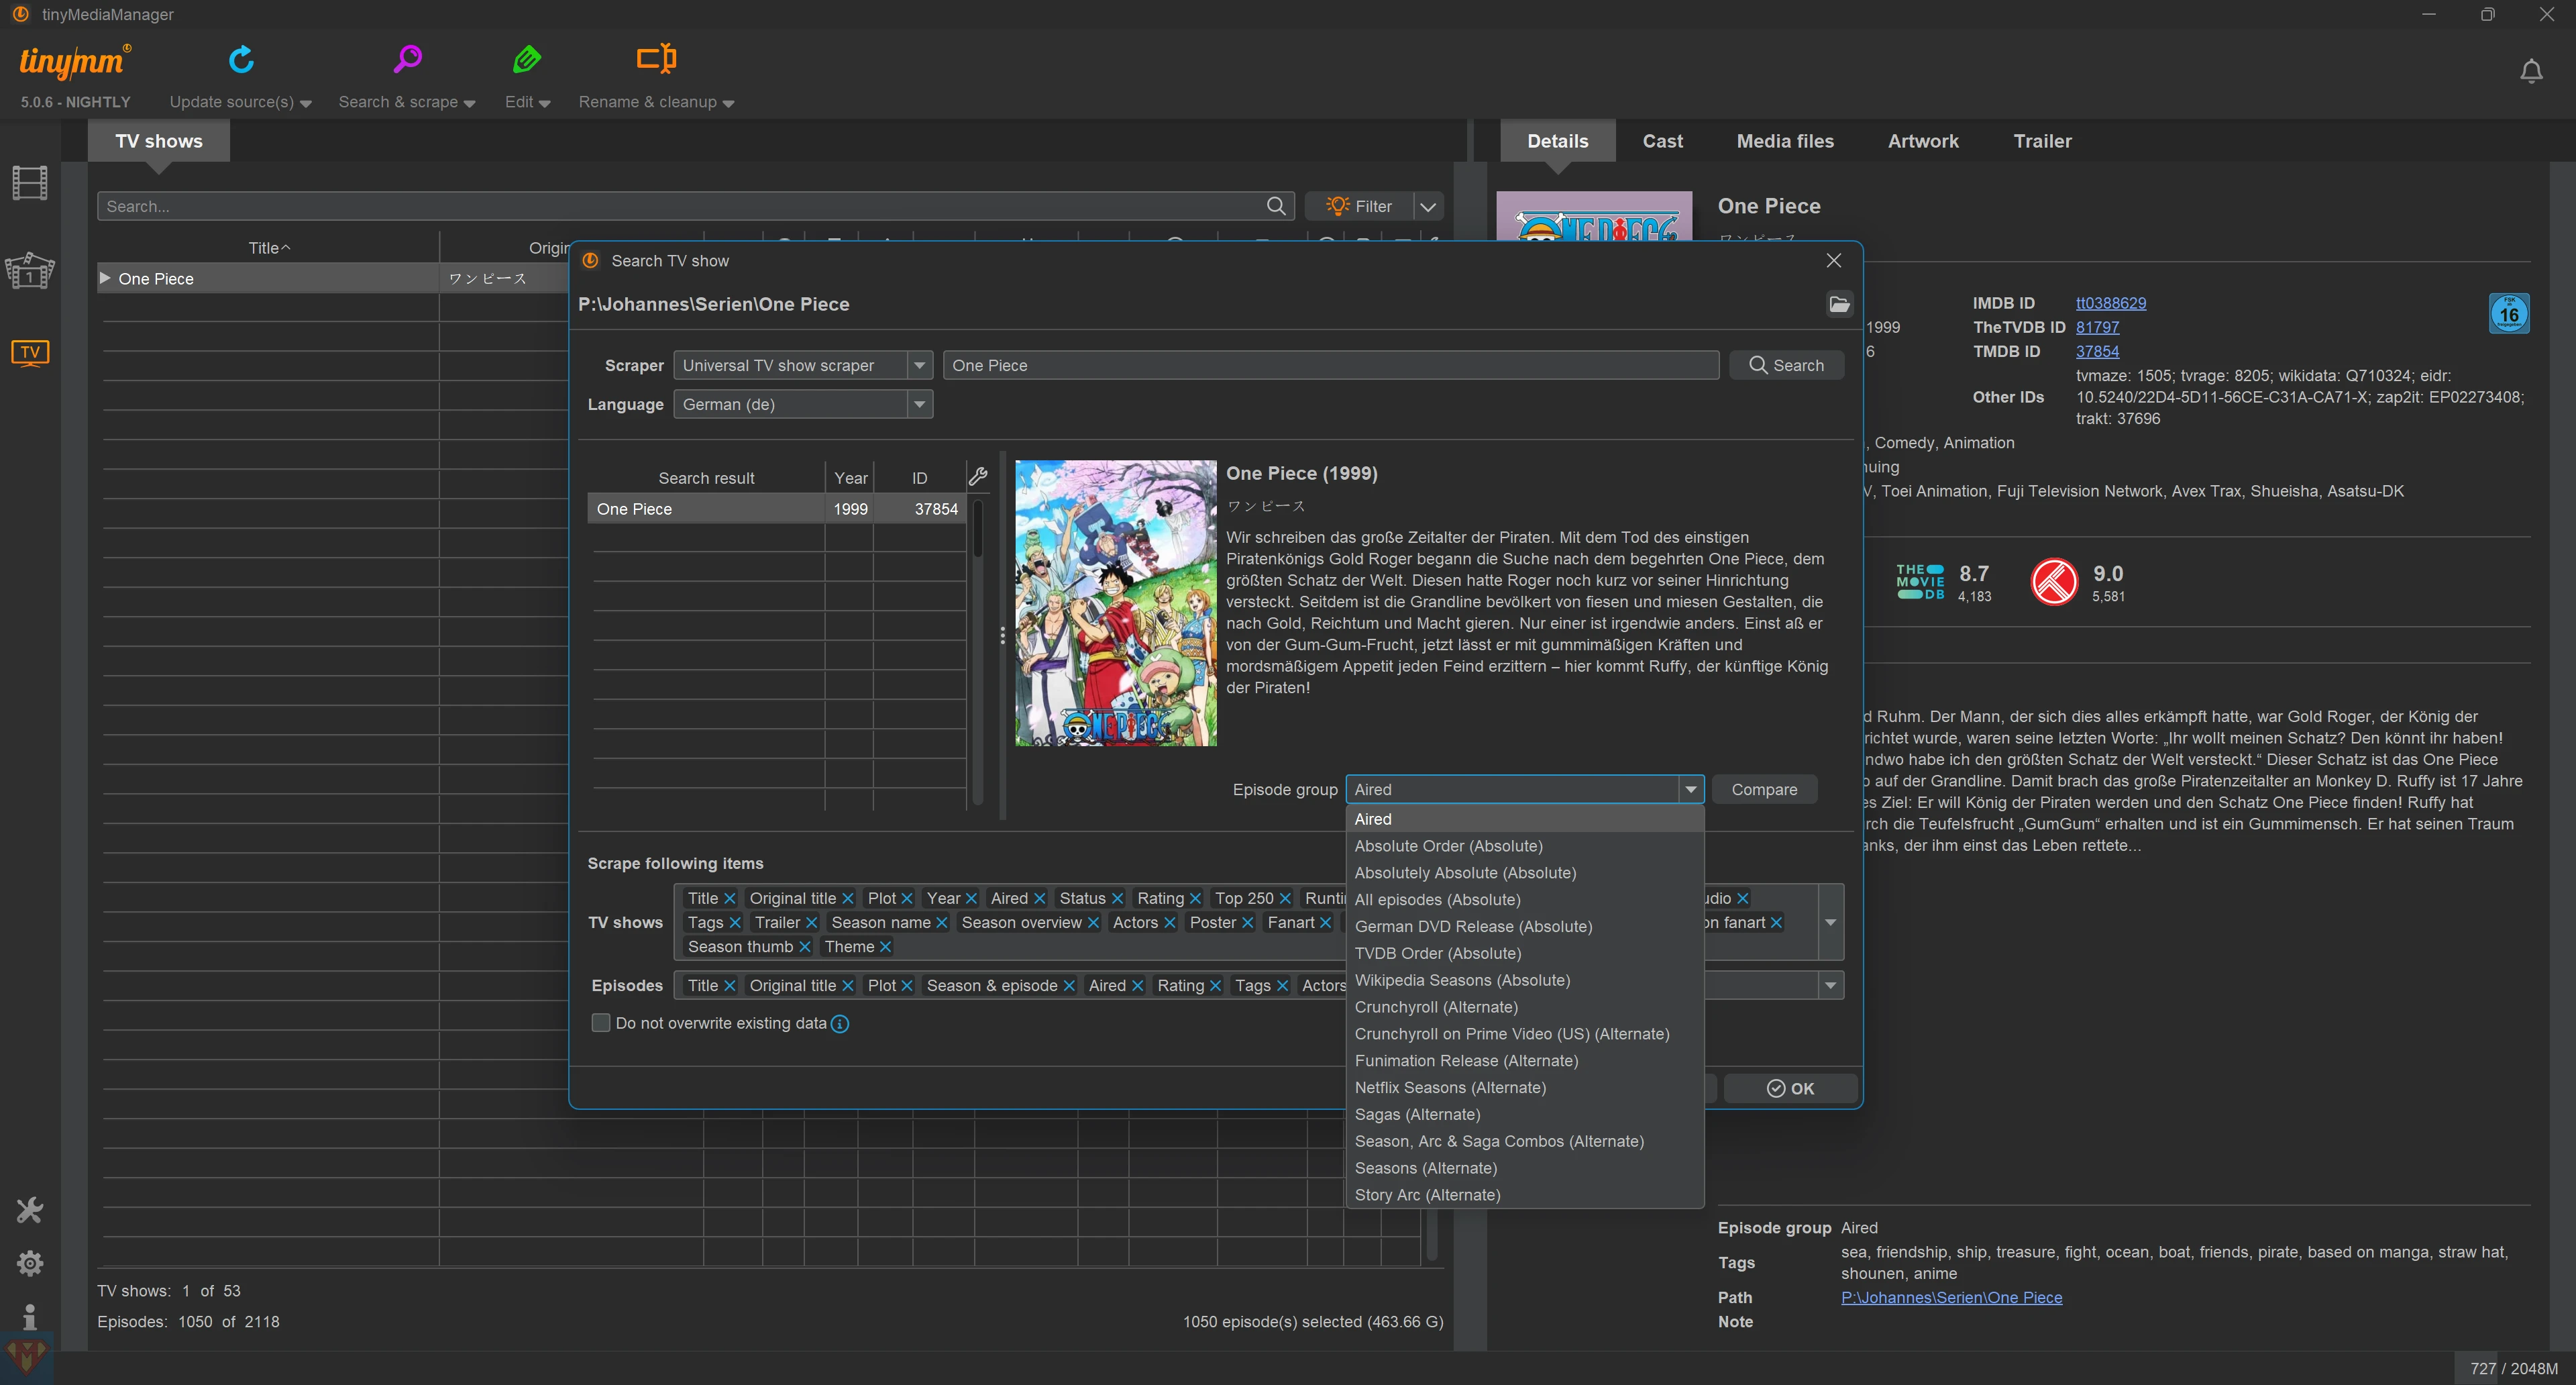This screenshot has width=2576, height=1385.
Task: Click the open folder icon in dialog
Action: (1839, 304)
